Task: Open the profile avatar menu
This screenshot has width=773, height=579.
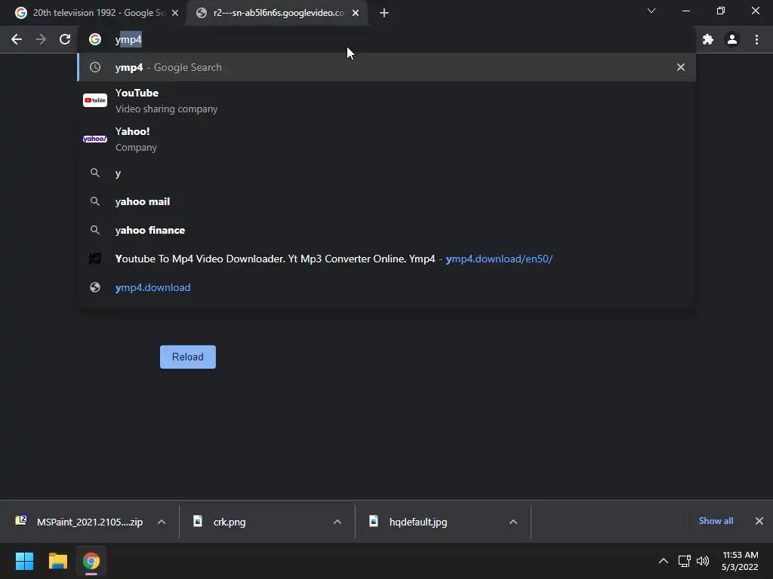Action: pyautogui.click(x=732, y=39)
